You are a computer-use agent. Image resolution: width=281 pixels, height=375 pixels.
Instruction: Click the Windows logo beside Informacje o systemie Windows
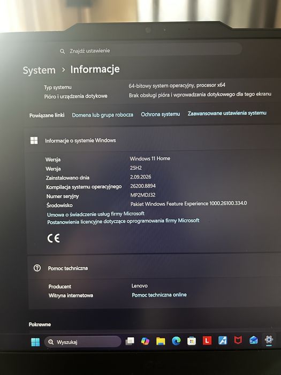[34, 140]
